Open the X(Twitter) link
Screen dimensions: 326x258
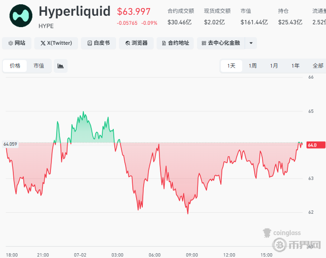pyautogui.click(x=56, y=43)
